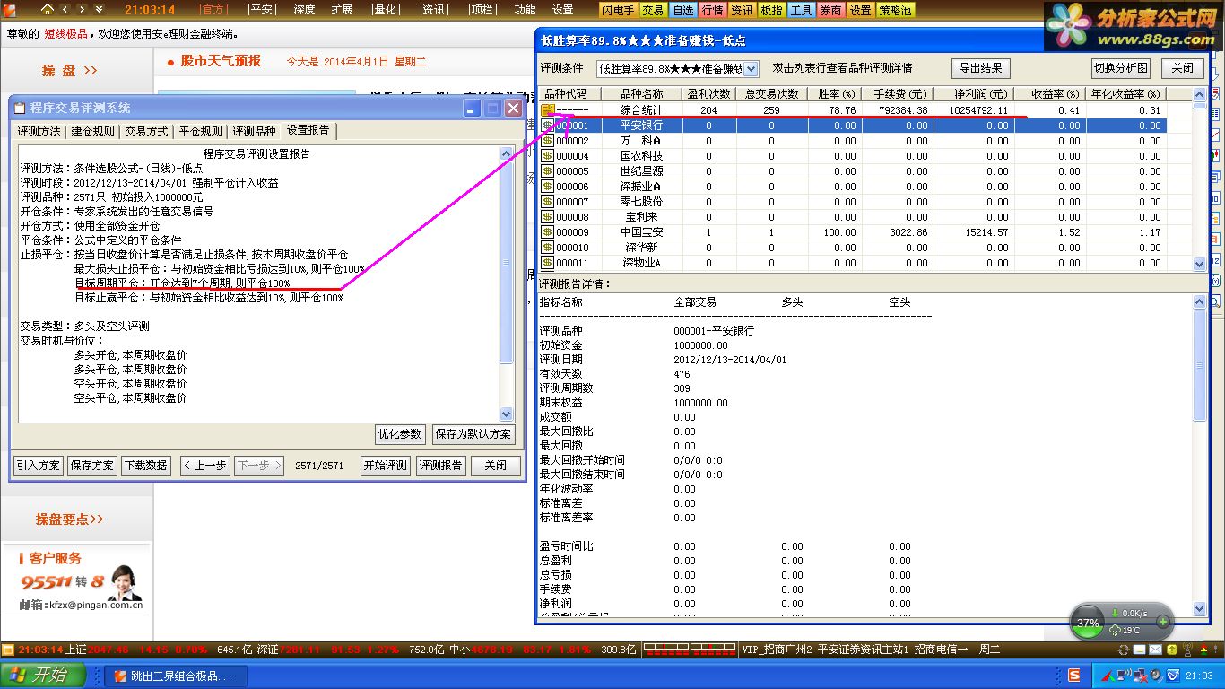Click the 优化参数 button
This screenshot has width=1225, height=689.
400,434
